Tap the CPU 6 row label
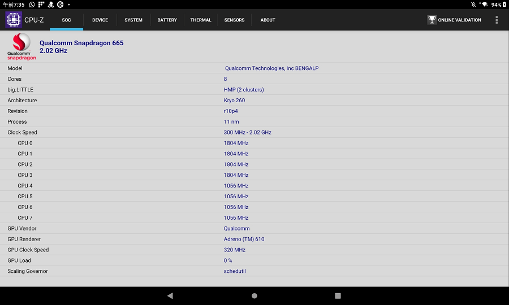The image size is (509, 305). tap(25, 207)
